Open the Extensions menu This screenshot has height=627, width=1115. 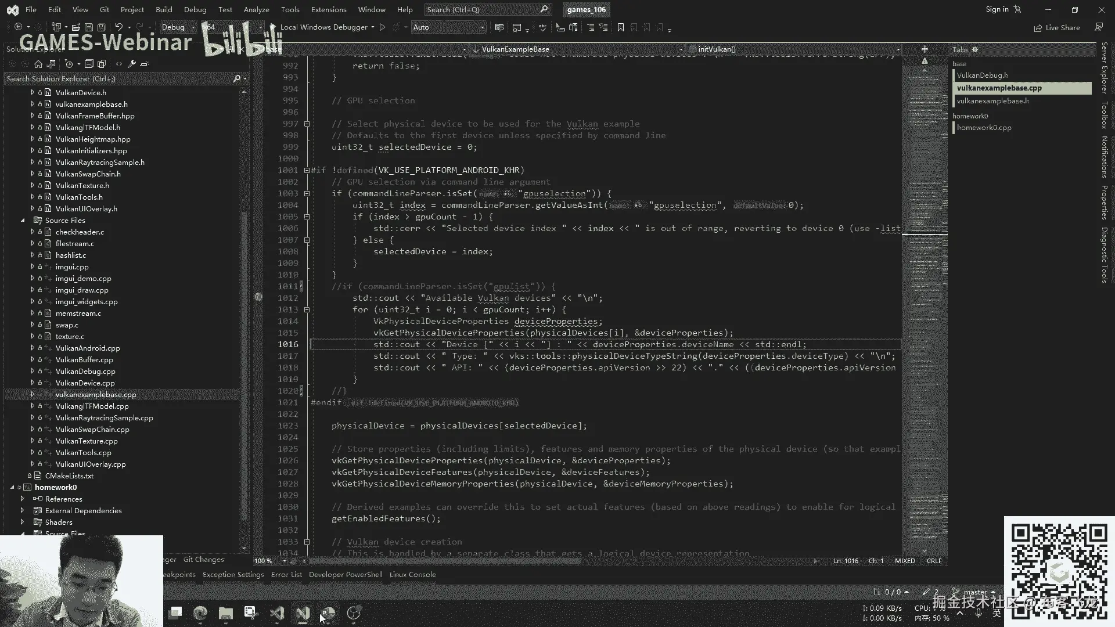328,9
